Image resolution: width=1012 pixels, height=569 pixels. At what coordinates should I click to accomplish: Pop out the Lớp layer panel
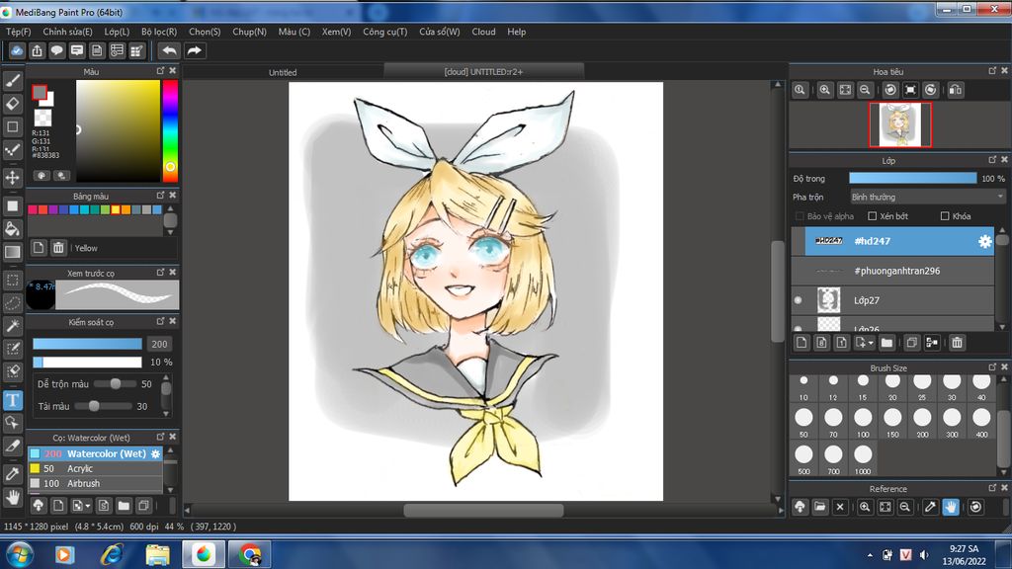992,159
